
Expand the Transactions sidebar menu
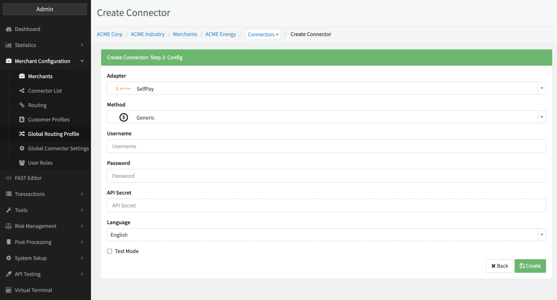45,194
